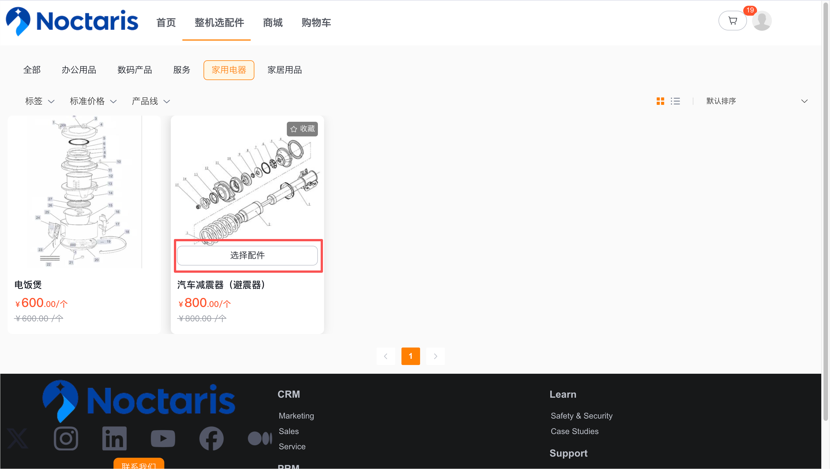This screenshot has width=830, height=469.
Task: Open LinkedIn icon in footer
Action: pos(114,438)
